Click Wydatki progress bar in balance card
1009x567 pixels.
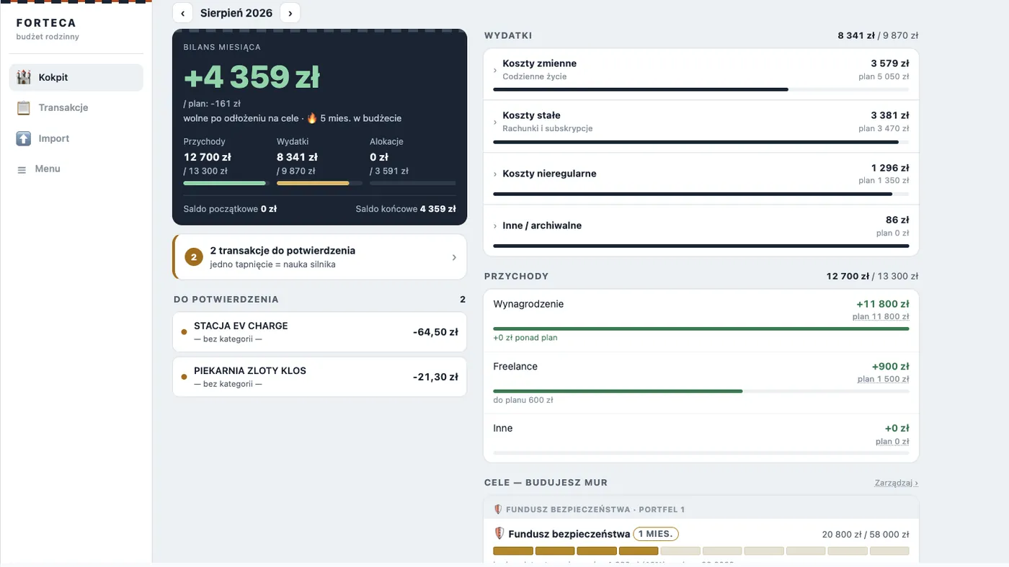point(319,183)
